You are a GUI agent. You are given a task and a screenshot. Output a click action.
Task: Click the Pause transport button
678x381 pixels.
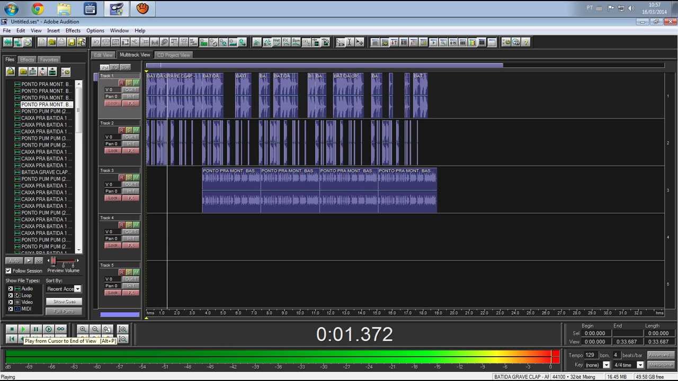(36, 329)
